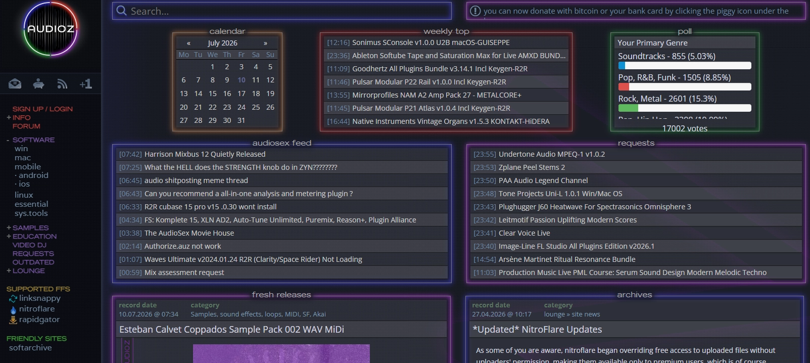
Task: Click the lounge » site news category
Action: (572, 314)
